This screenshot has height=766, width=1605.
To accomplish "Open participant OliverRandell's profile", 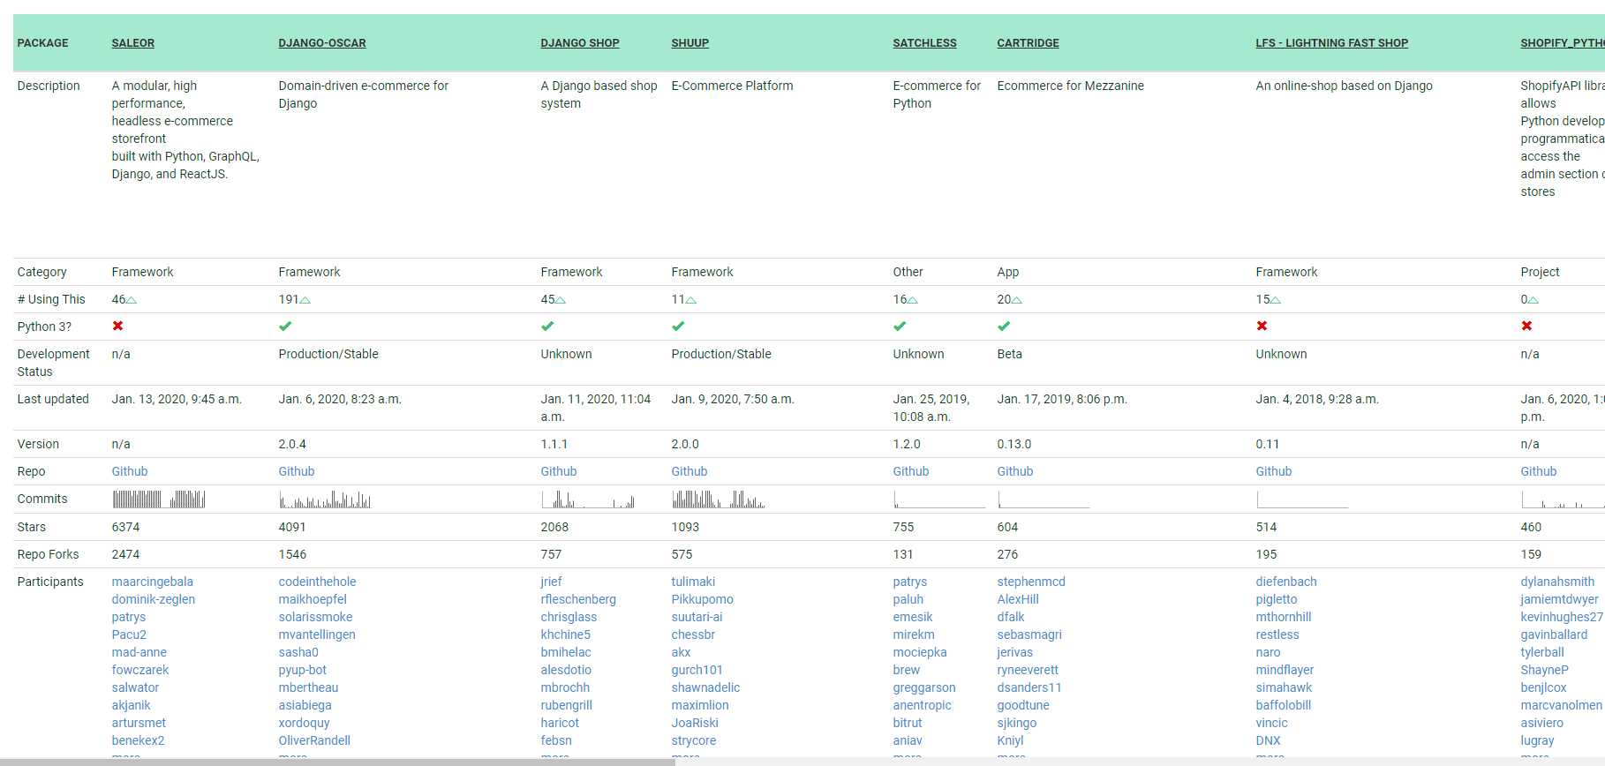I will click(x=314, y=740).
